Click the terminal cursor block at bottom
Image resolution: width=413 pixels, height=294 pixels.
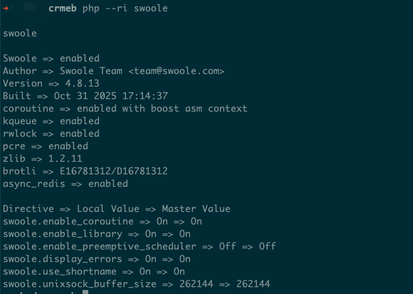coord(85,292)
